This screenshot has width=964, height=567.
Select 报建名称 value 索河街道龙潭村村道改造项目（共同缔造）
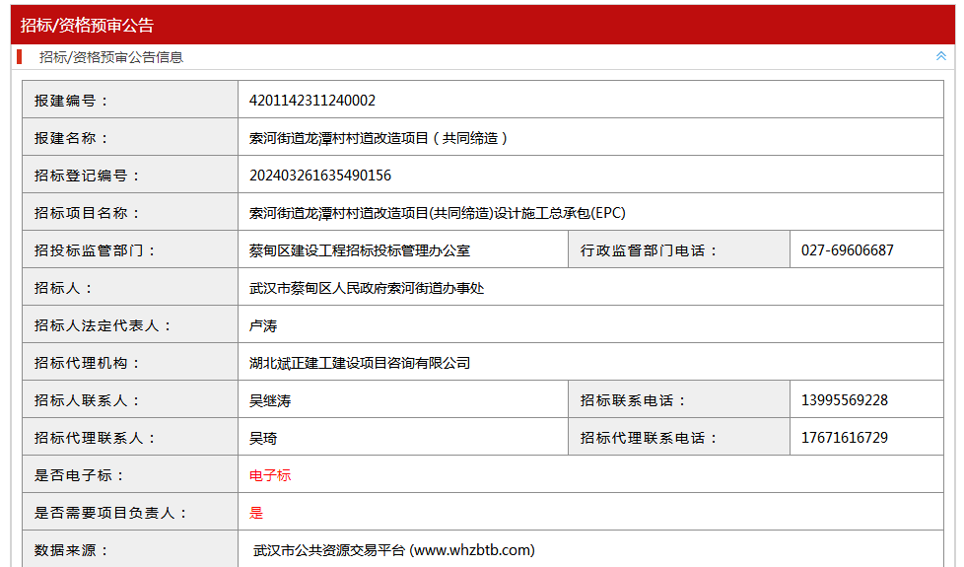pos(379,138)
